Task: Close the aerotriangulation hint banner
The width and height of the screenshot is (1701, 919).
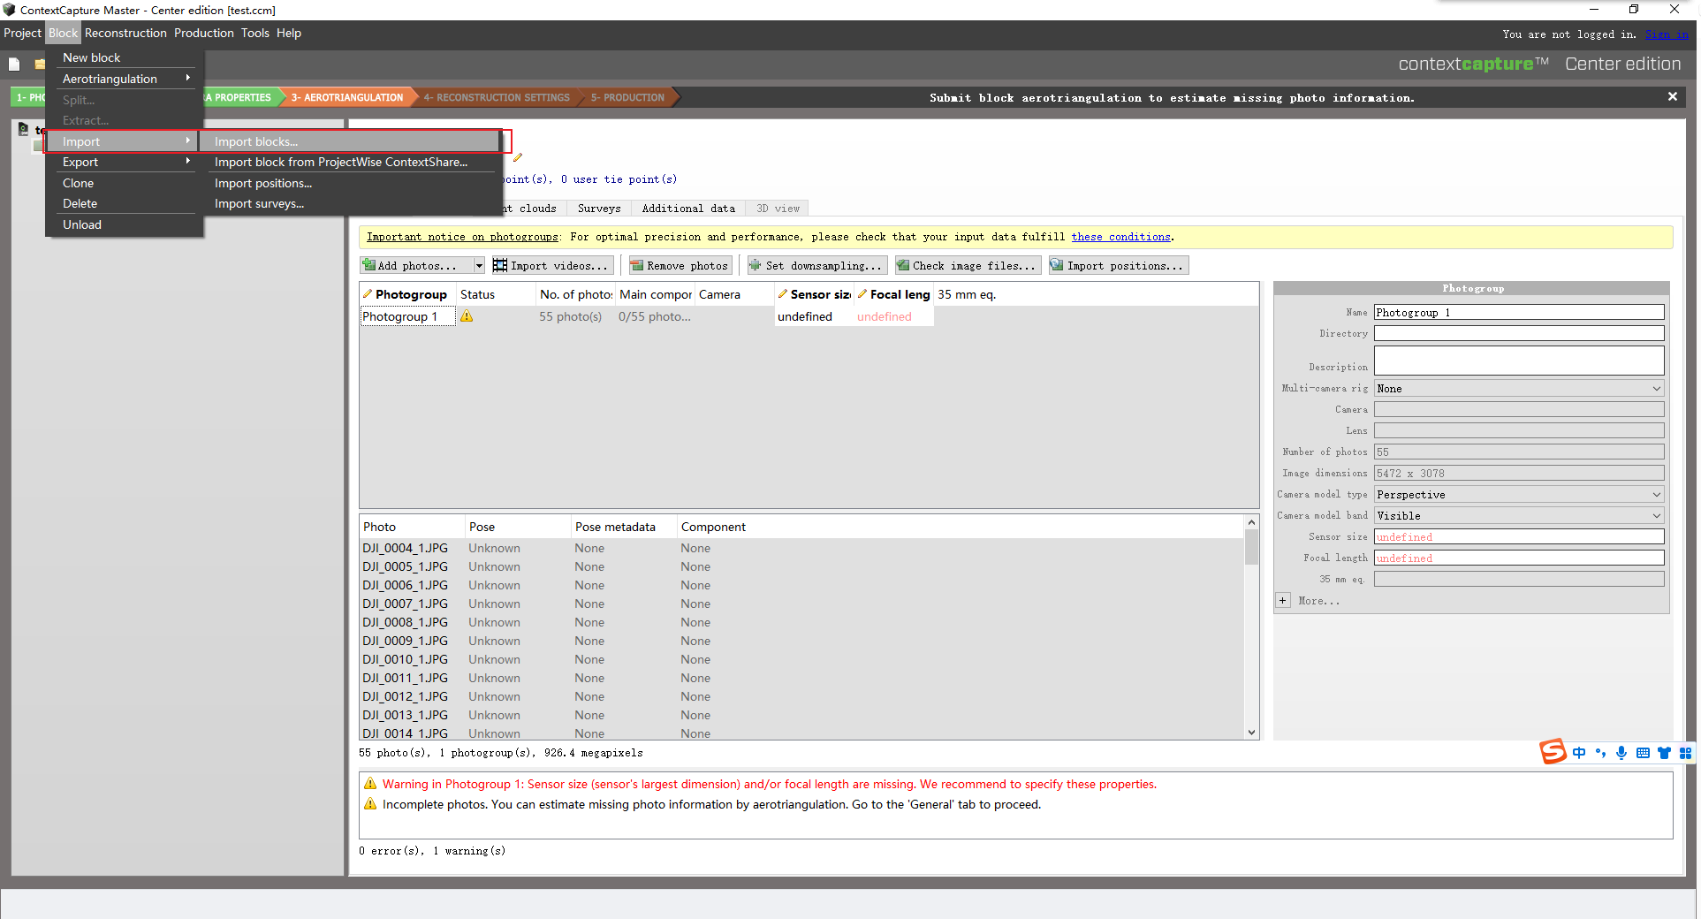Action: click(x=1673, y=96)
